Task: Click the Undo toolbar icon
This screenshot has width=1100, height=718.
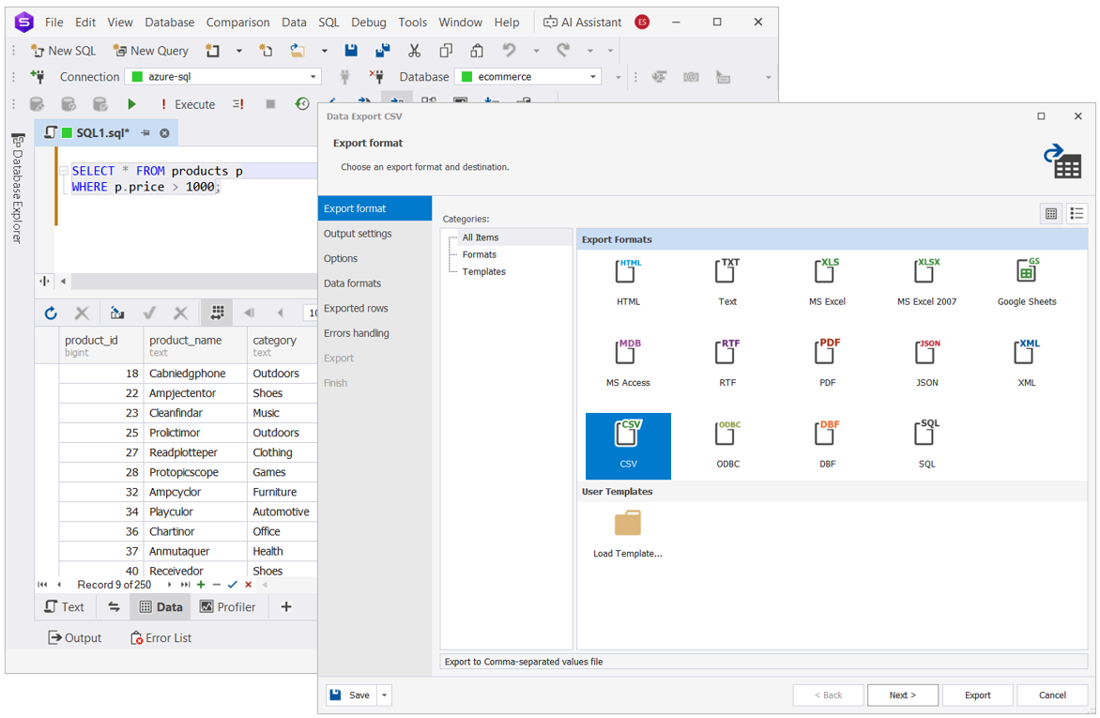Action: pos(509,51)
